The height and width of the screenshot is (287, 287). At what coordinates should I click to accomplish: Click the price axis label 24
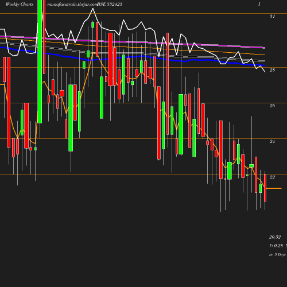click(272, 141)
